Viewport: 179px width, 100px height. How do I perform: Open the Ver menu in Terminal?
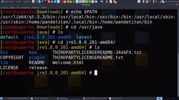pyautogui.click(x=18, y=7)
